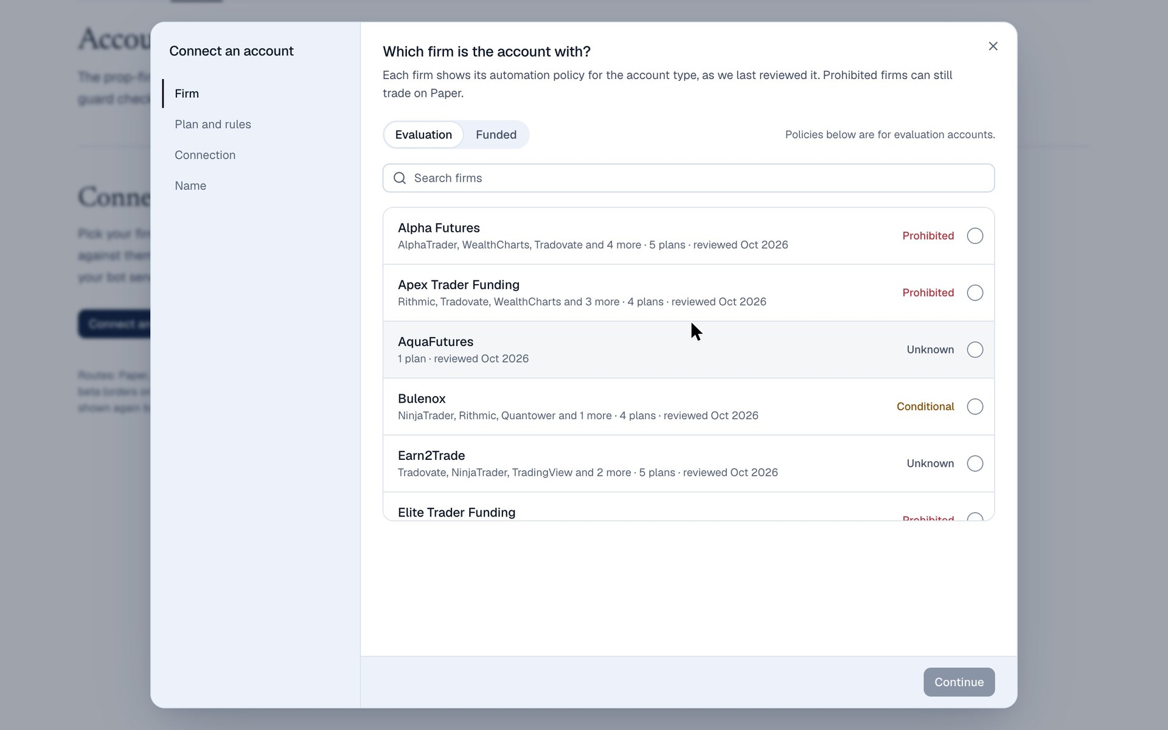Go to the Connection step
This screenshot has width=1168, height=730.
205,155
